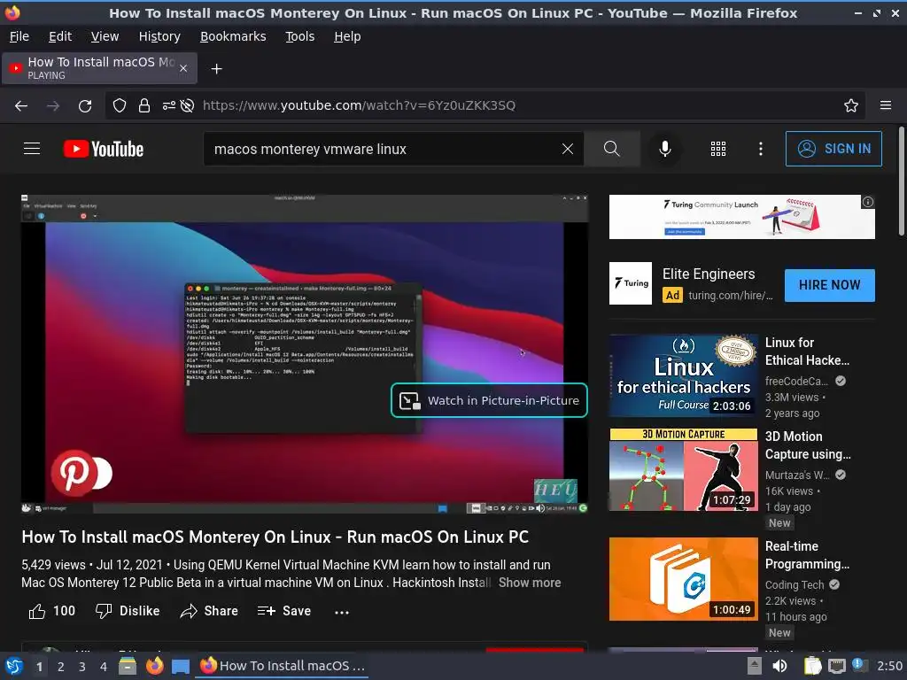The height and width of the screenshot is (680, 907).
Task: Open the Tools menu
Action: click(x=299, y=36)
